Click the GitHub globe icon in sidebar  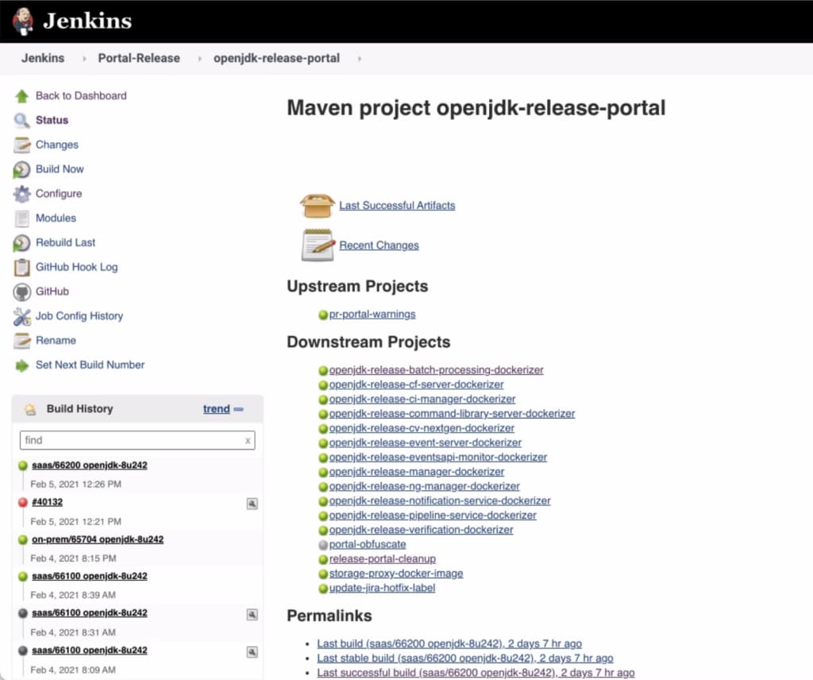pyautogui.click(x=23, y=292)
